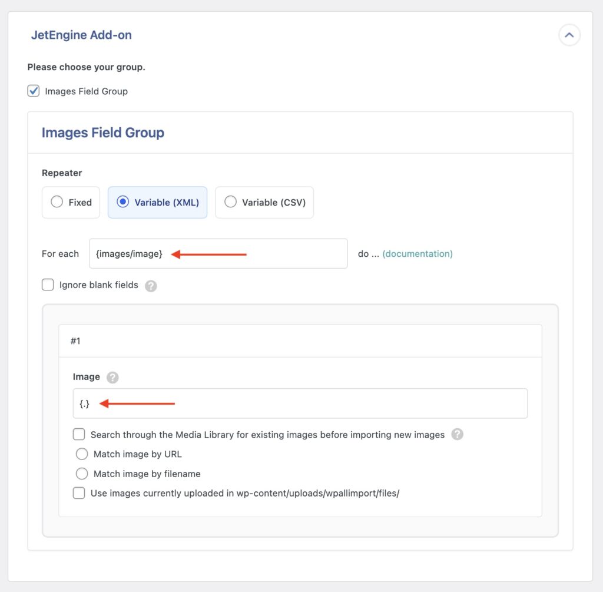Screen dimensions: 603x592
Task: Switch repeater mode to Variable (CSV)
Action: click(x=230, y=202)
